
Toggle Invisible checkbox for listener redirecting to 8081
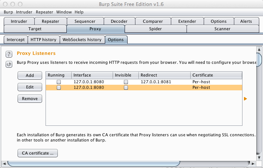point(126,82)
